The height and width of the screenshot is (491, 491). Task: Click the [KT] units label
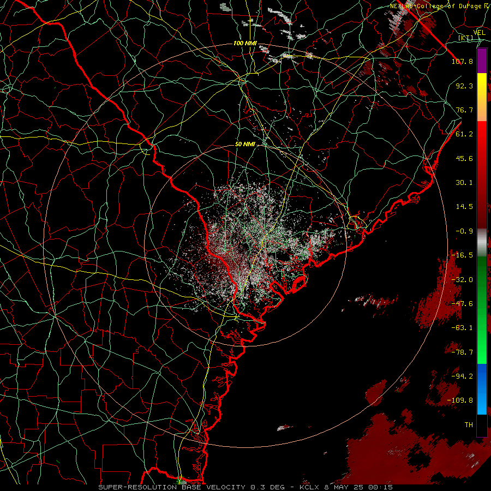coord(466,38)
